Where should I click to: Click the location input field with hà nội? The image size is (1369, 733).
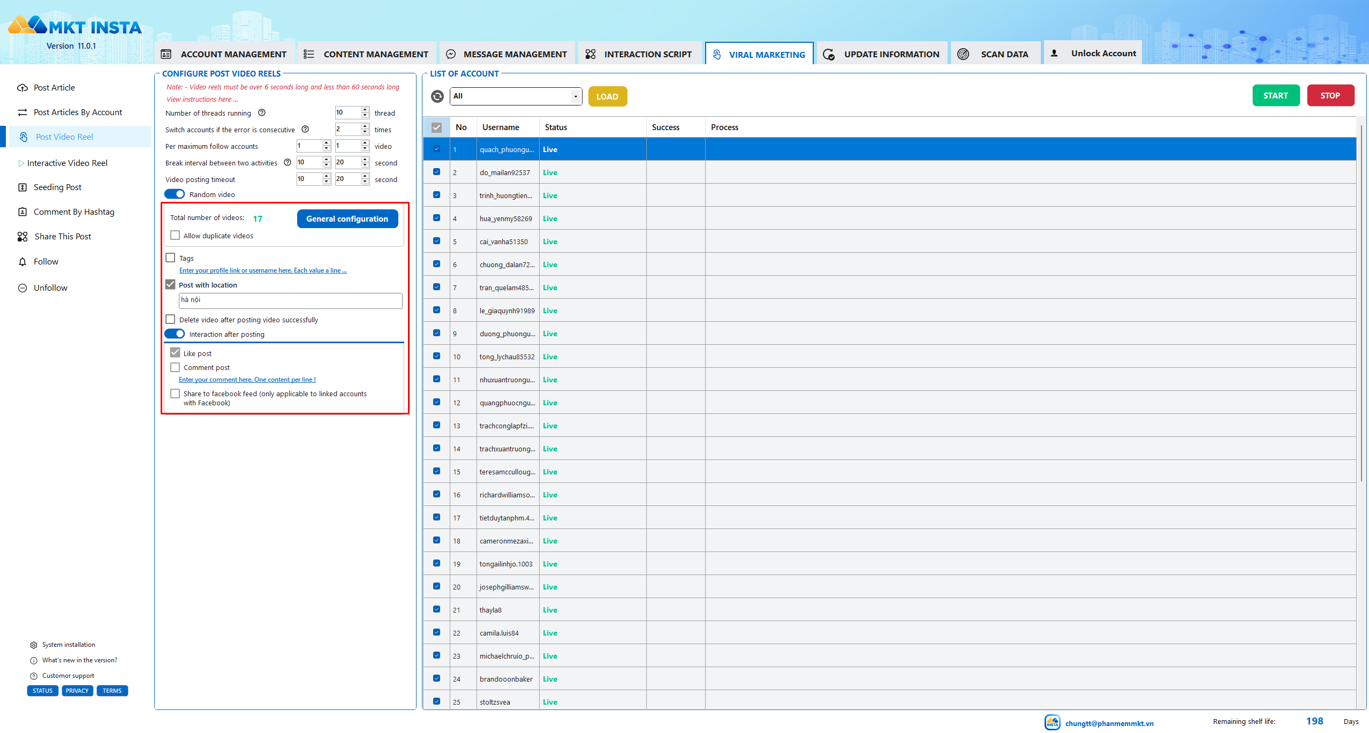pos(290,300)
